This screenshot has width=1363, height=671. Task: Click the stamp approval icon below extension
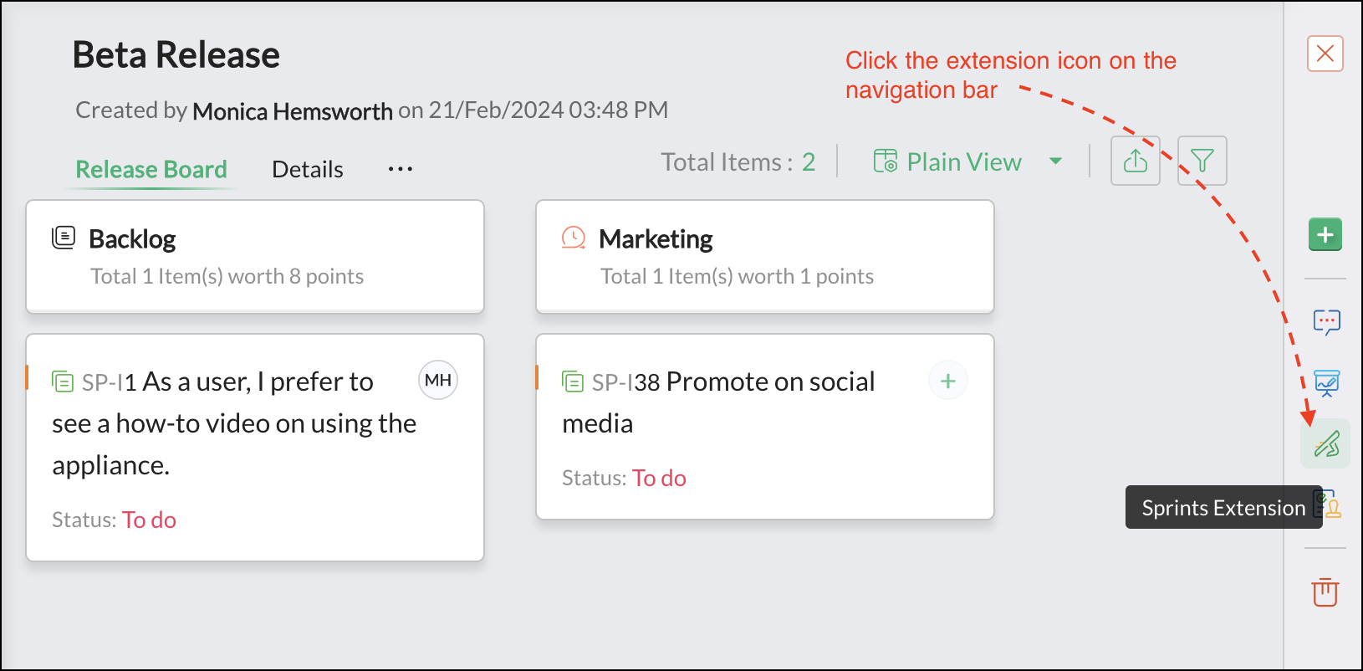click(x=1330, y=506)
